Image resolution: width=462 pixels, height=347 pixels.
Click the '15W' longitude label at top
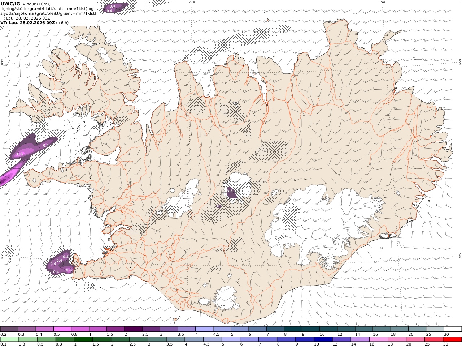click(x=382, y=2)
